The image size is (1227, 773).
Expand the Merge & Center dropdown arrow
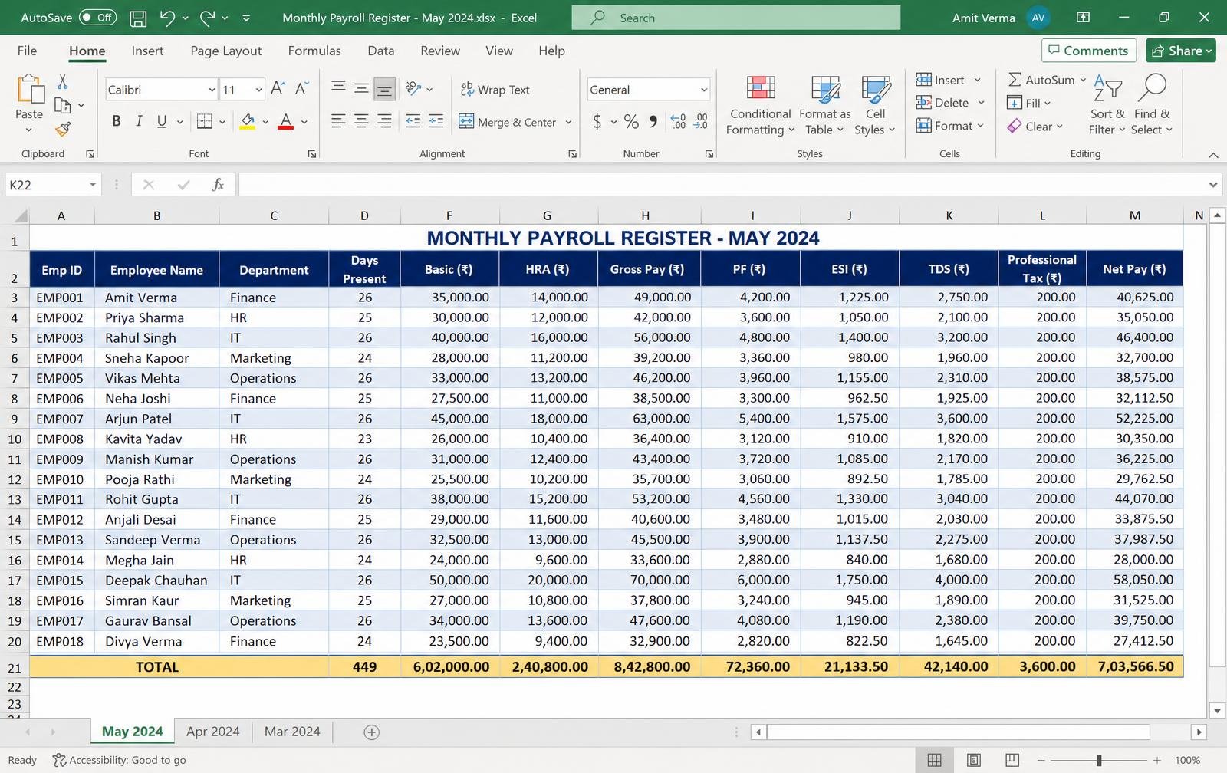568,122
